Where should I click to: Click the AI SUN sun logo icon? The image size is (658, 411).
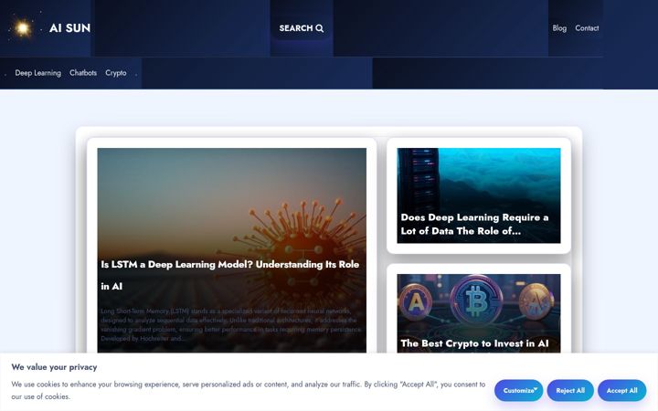tap(23, 28)
